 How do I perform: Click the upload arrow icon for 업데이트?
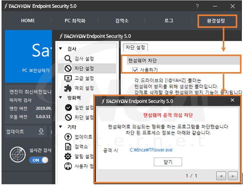68,137
